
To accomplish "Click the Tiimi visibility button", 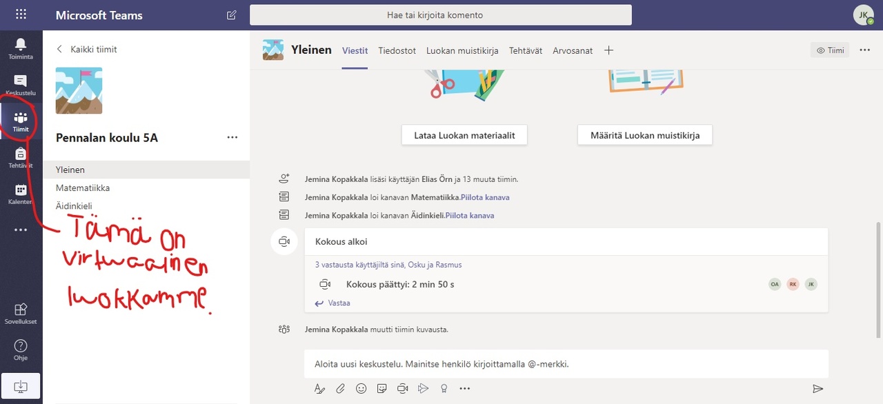I will tap(830, 50).
